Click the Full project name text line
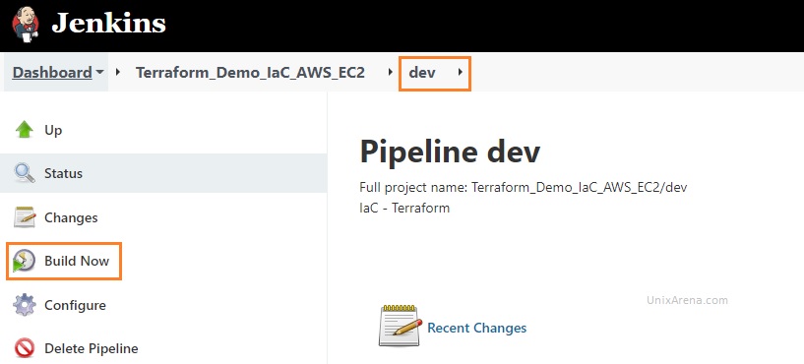Image resolution: width=804 pixels, height=364 pixels. [523, 188]
